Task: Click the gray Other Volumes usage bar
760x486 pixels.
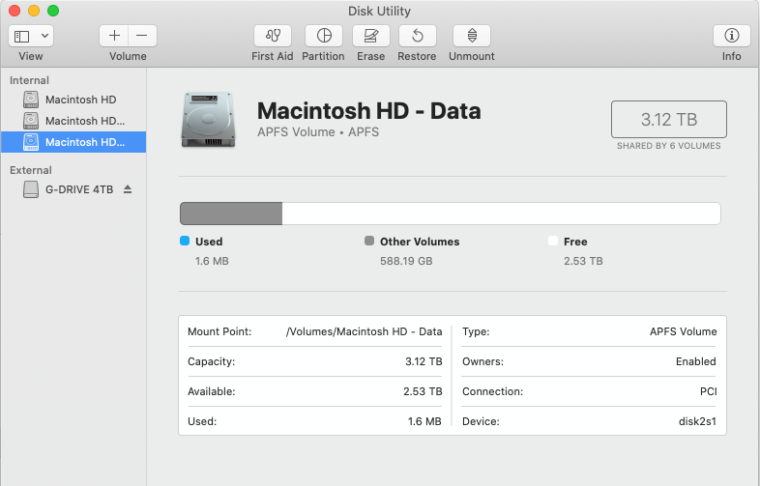Action: coord(231,214)
